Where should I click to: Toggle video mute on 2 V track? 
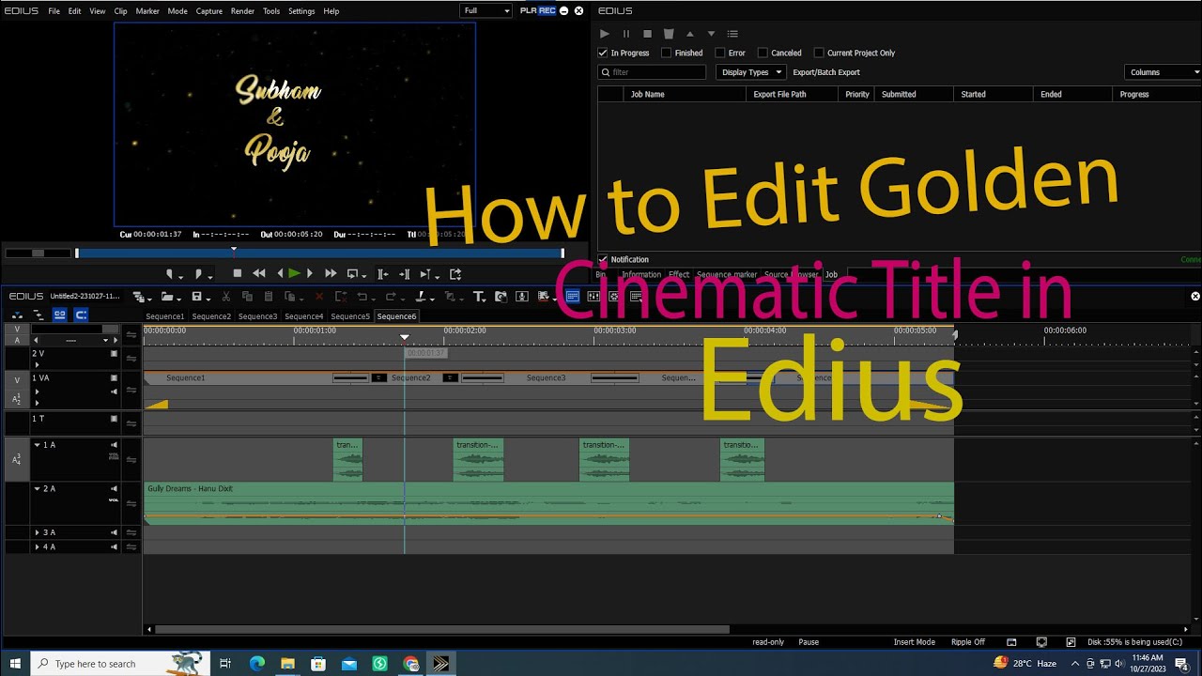tap(114, 354)
